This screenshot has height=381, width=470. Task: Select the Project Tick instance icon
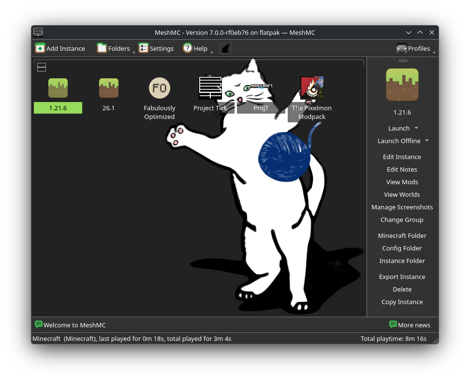tap(210, 88)
